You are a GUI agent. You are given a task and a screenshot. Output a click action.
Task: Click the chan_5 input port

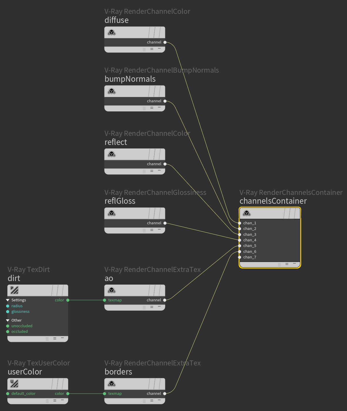click(x=240, y=246)
